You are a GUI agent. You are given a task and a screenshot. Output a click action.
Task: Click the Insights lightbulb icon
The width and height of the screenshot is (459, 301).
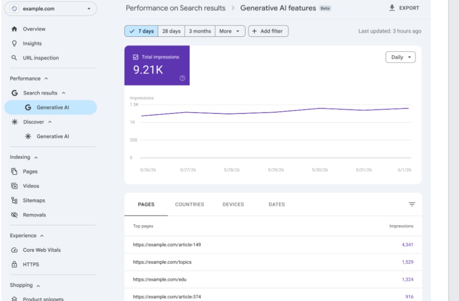pos(14,43)
